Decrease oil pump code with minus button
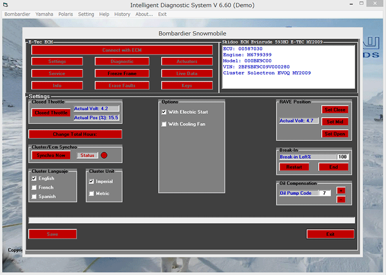 (x=341, y=199)
